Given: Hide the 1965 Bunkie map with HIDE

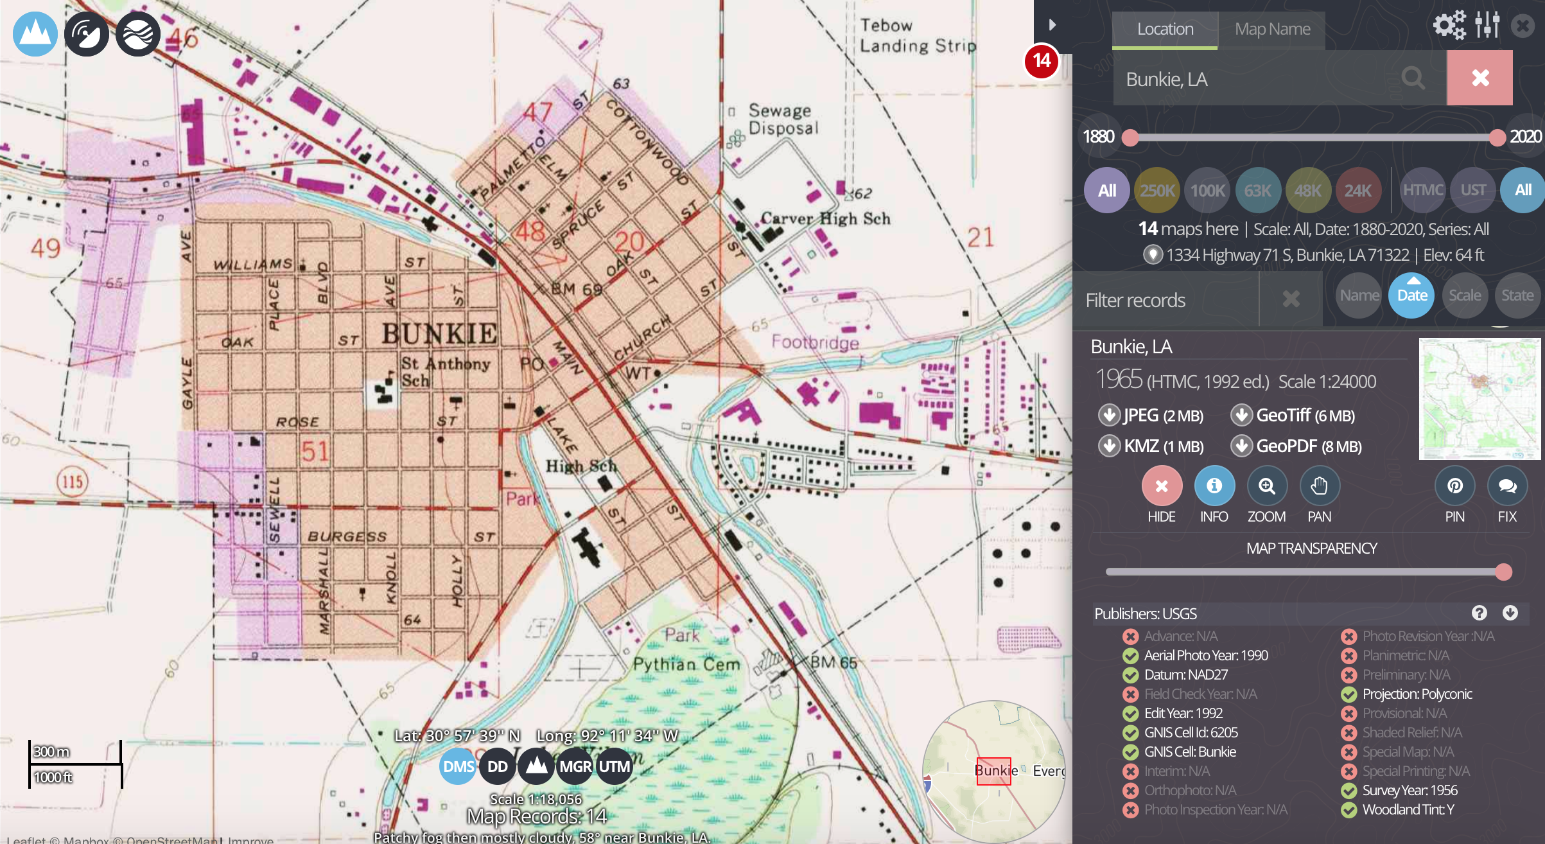Looking at the screenshot, I should [x=1161, y=487].
